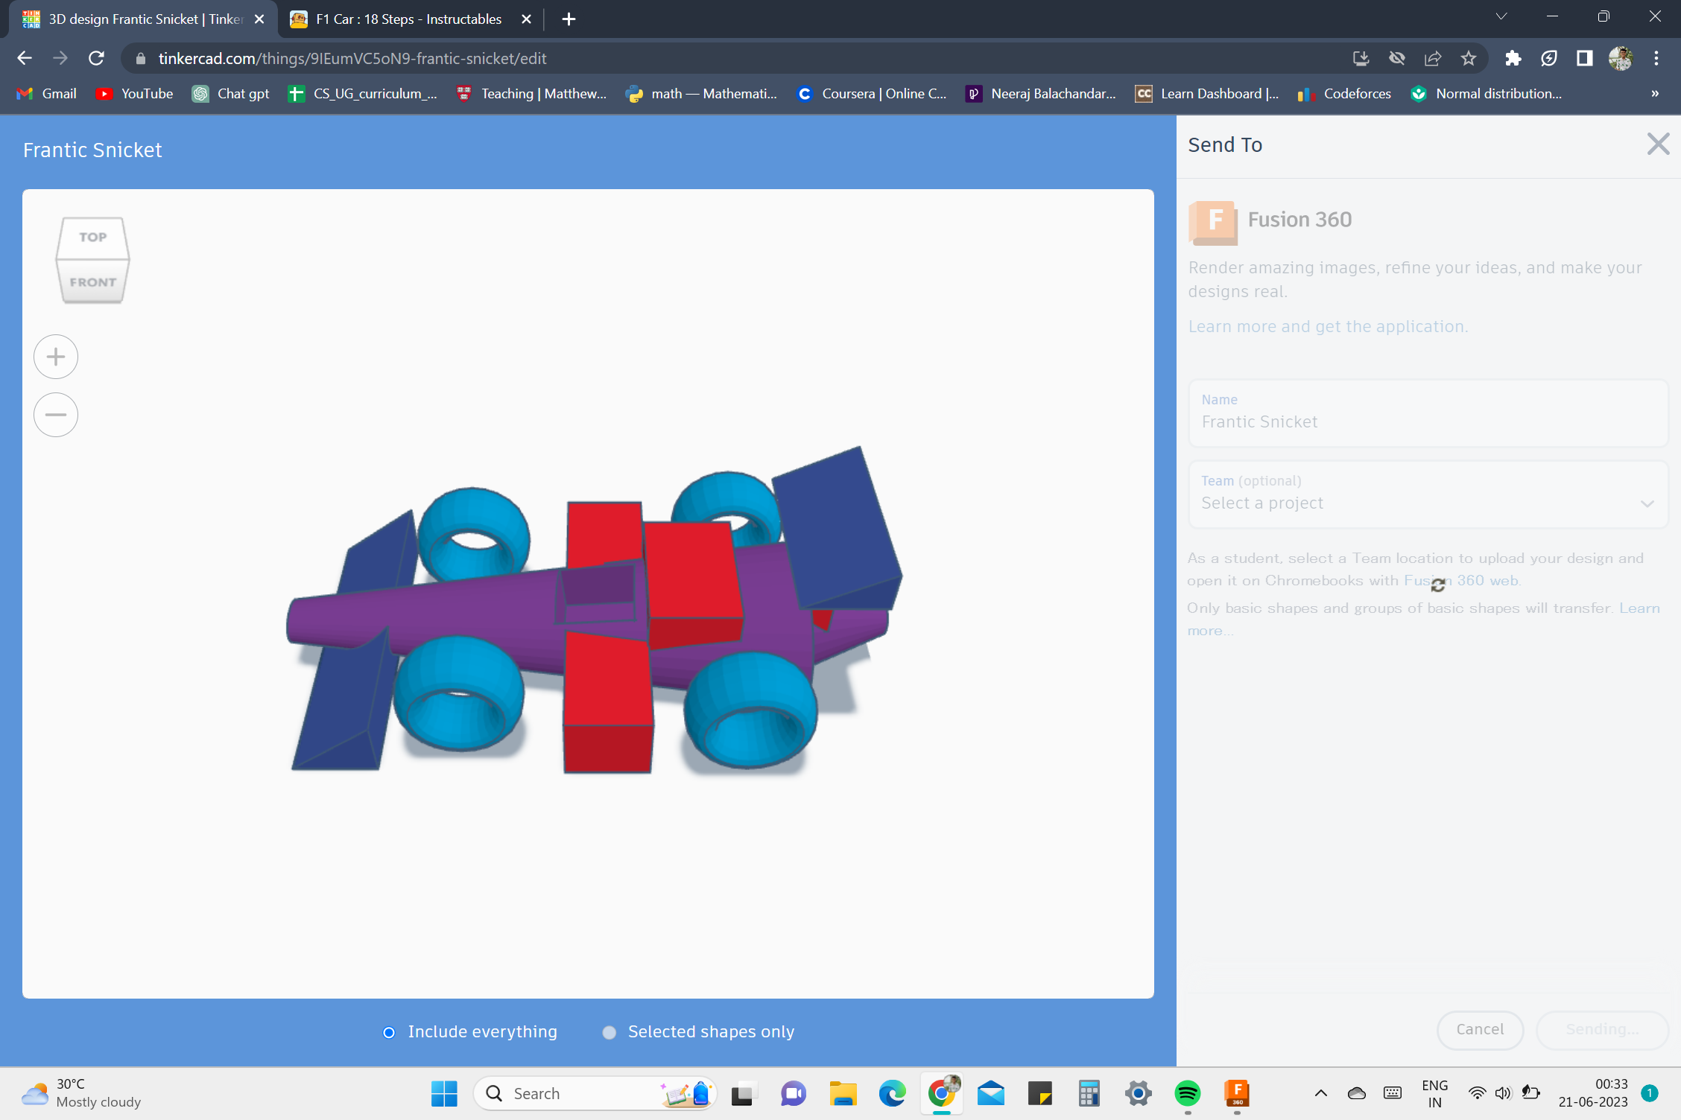
Task: Click the zoom out button on canvas
Action: tap(55, 414)
